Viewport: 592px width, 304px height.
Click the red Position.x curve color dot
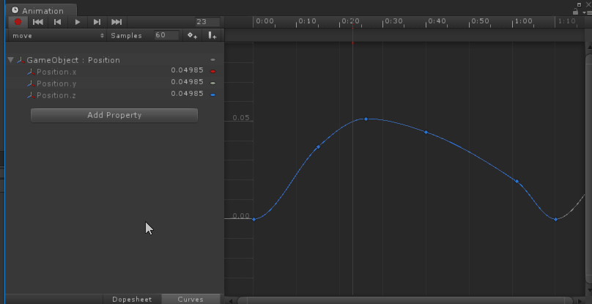pyautogui.click(x=213, y=71)
